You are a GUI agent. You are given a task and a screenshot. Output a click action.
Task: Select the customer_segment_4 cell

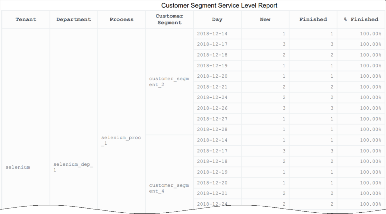170,188
